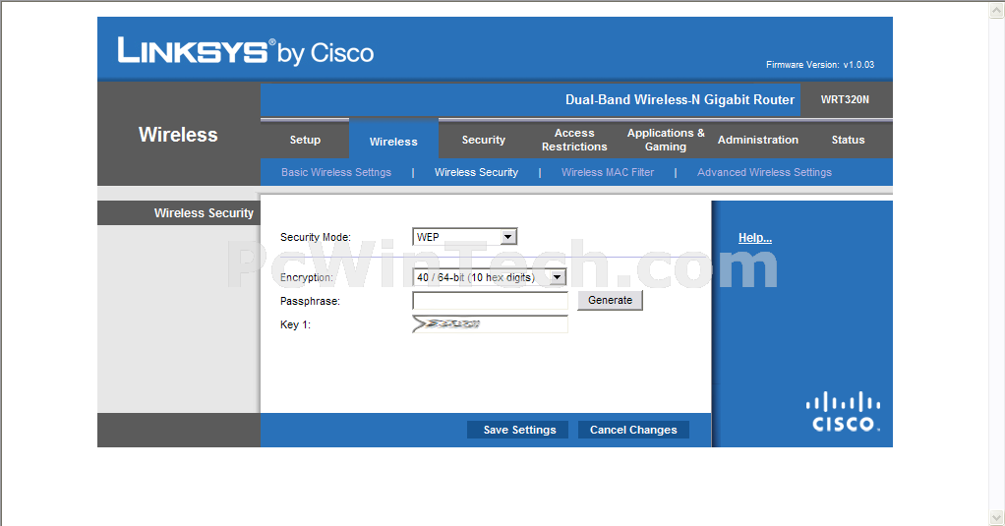The height and width of the screenshot is (526, 1005).
Task: Click the Generate button
Action: pos(610,300)
